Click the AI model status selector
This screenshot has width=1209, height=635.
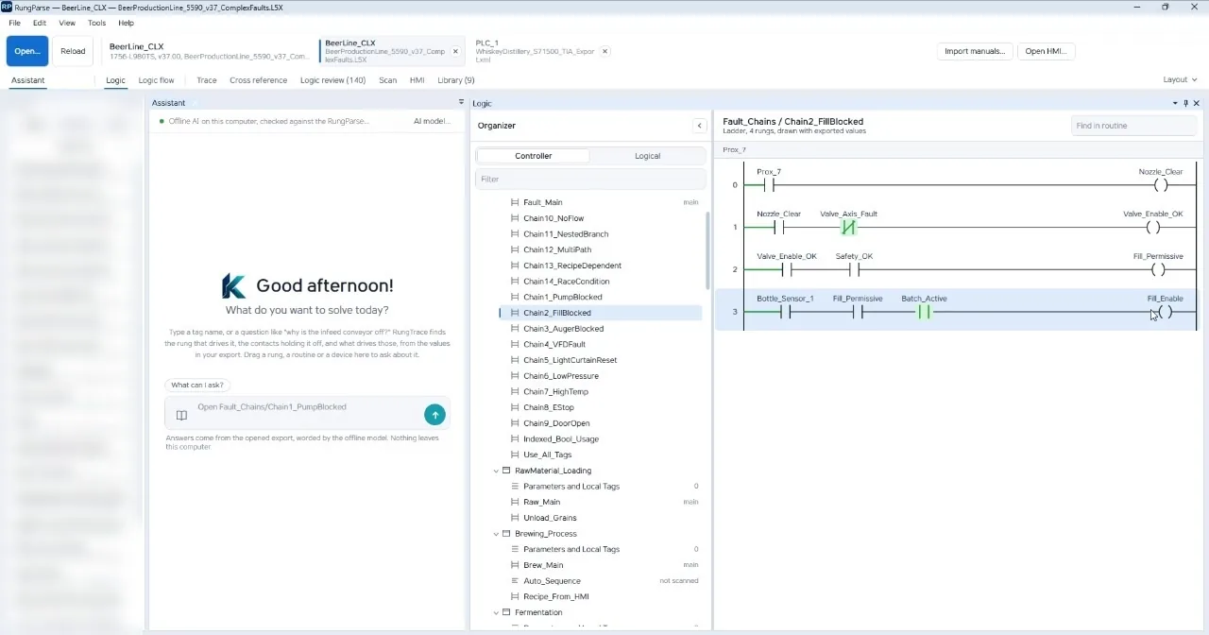432,121
